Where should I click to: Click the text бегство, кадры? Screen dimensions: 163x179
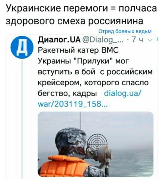pyautogui.click(x=67, y=94)
